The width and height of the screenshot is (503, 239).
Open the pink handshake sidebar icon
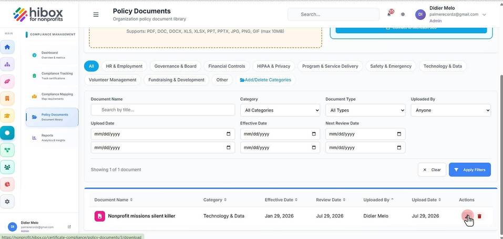pos(7,81)
